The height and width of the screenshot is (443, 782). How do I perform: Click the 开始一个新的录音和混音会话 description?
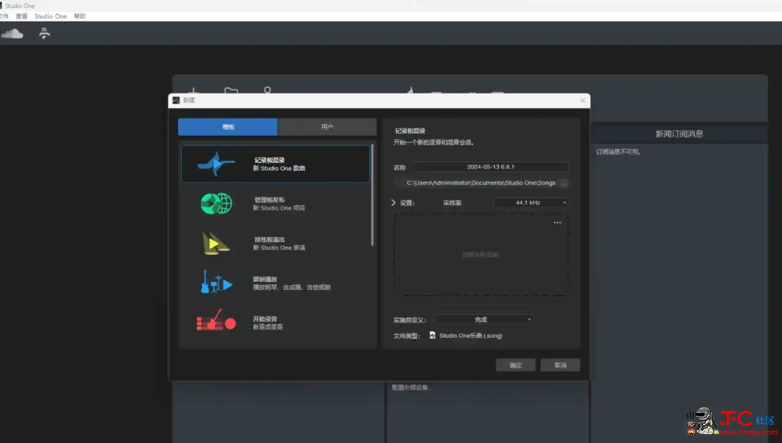(434, 142)
